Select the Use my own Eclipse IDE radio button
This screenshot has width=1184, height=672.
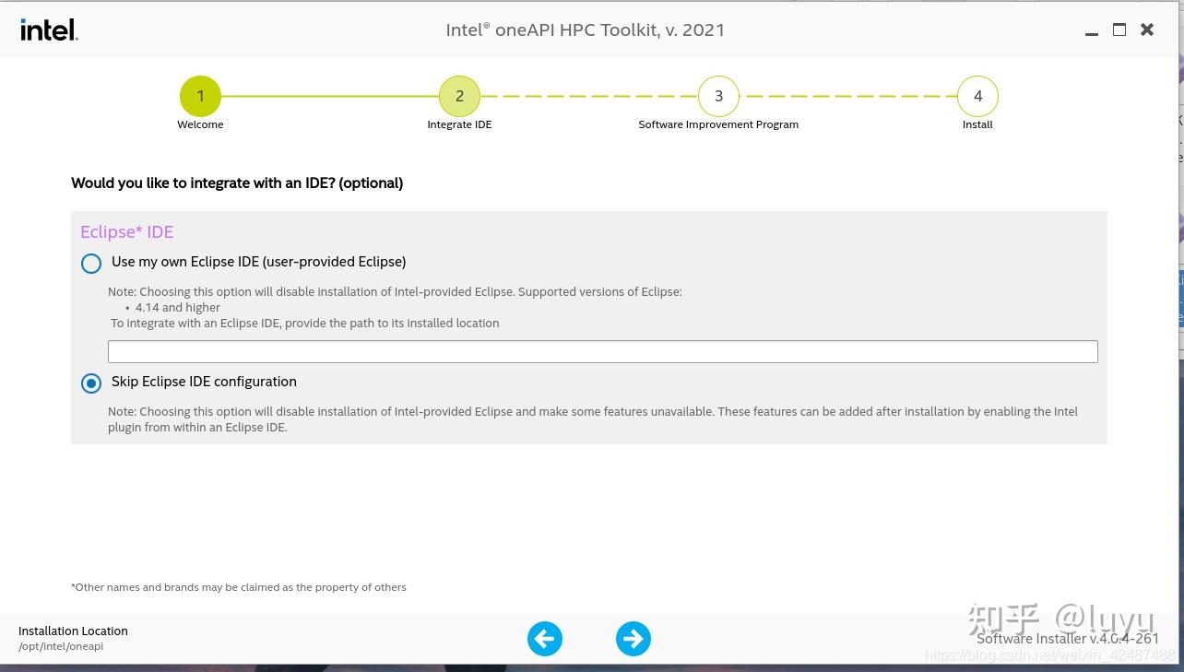[x=91, y=264]
